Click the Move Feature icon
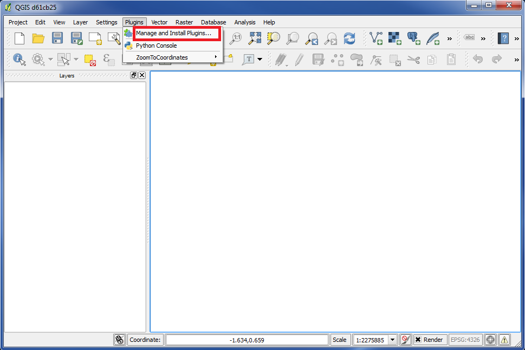This screenshot has width=525, height=350. [357, 60]
